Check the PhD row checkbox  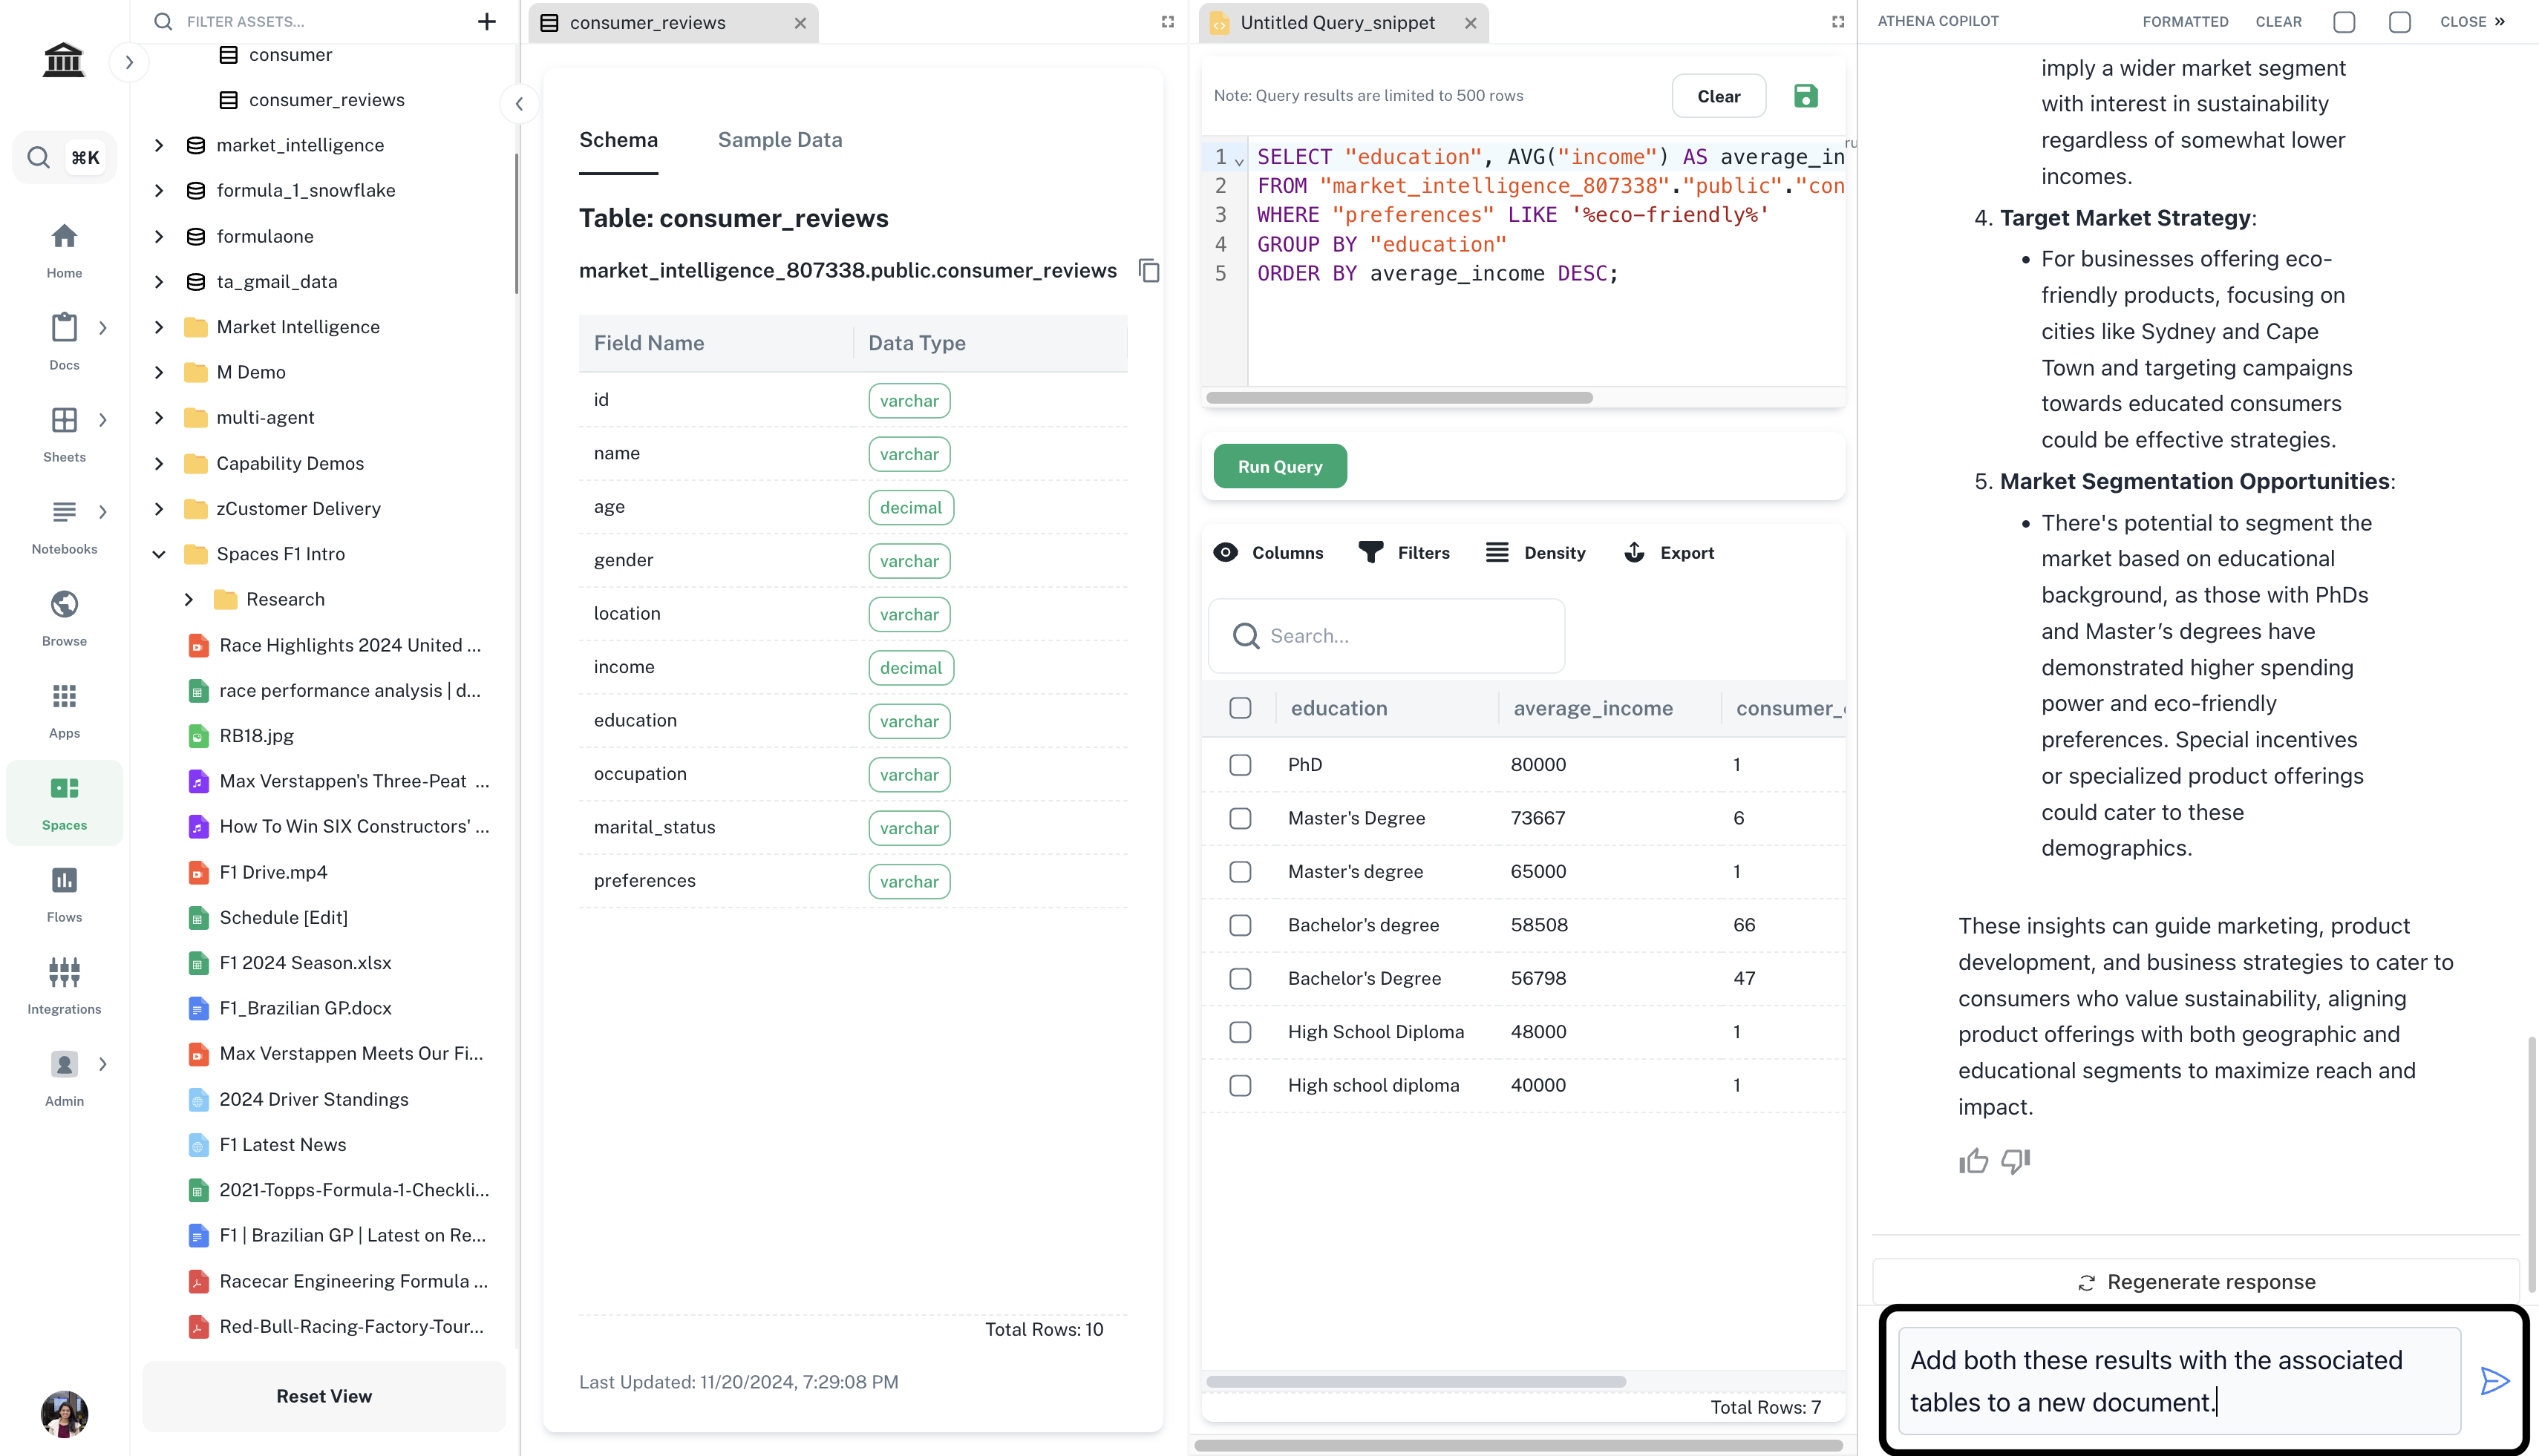click(x=1240, y=765)
